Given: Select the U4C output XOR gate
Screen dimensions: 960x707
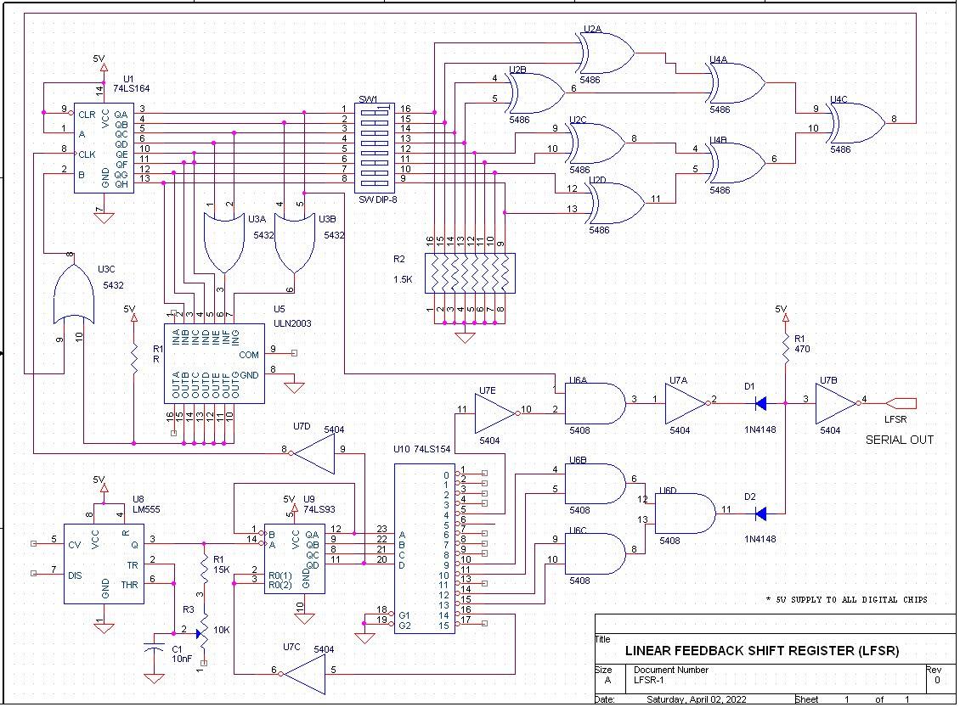Looking at the screenshot, I should click(856, 124).
